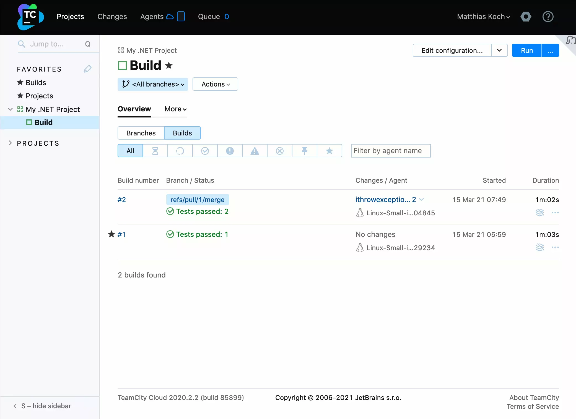This screenshot has height=419, width=576.
Task: Filter builds by queued hourglass icon
Action: tap(155, 151)
